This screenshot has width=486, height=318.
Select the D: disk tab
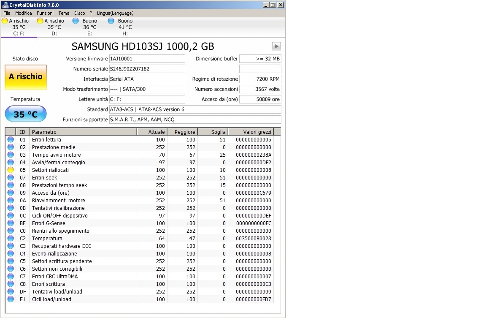(x=54, y=27)
